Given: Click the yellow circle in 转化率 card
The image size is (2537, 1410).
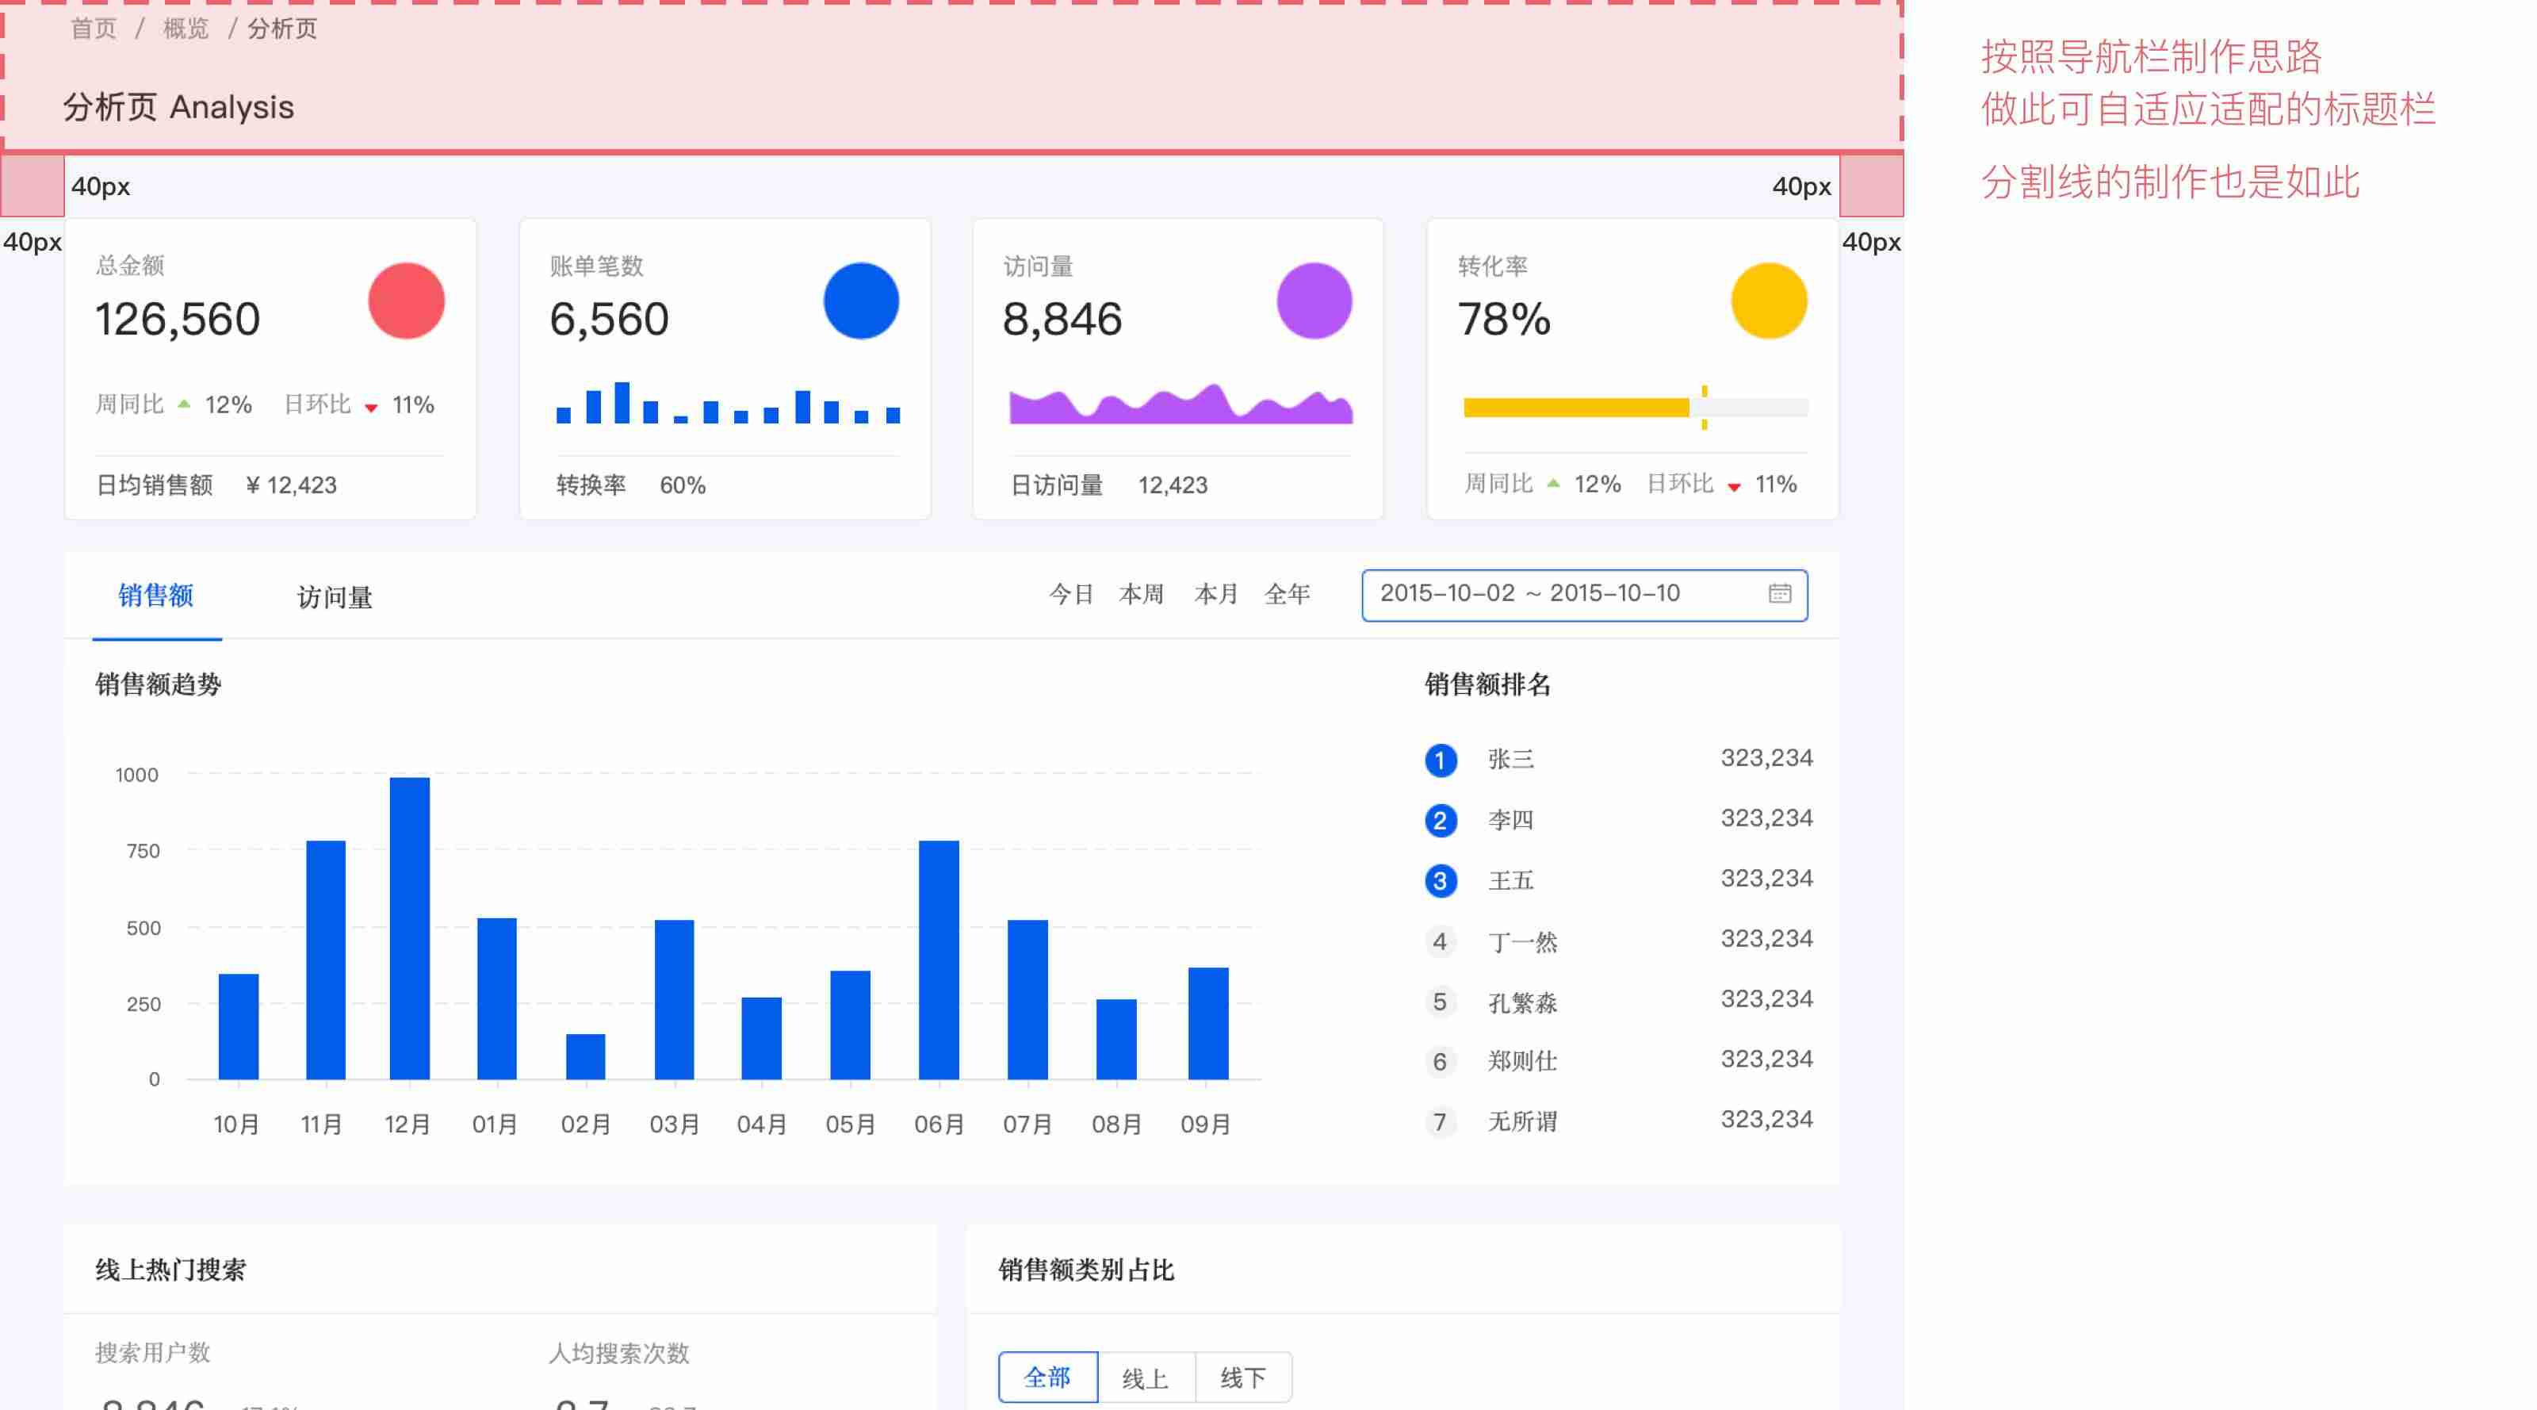Looking at the screenshot, I should click(x=1769, y=301).
